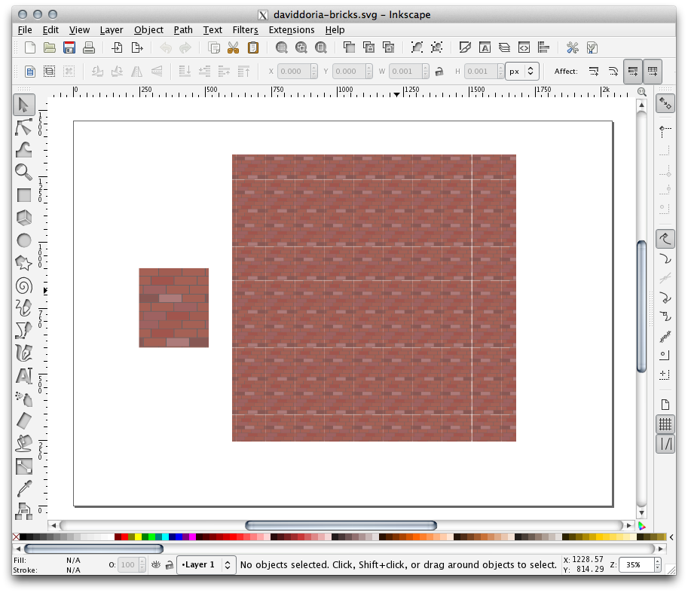688x593 pixels.
Task: Pick the red swatch in the palette
Action: tap(125, 538)
